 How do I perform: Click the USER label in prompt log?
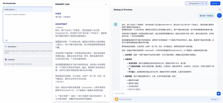pos(58,14)
